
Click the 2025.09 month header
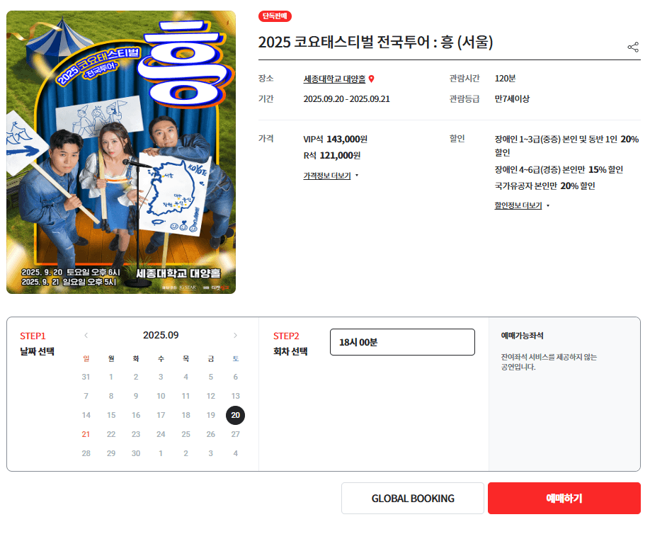click(161, 335)
